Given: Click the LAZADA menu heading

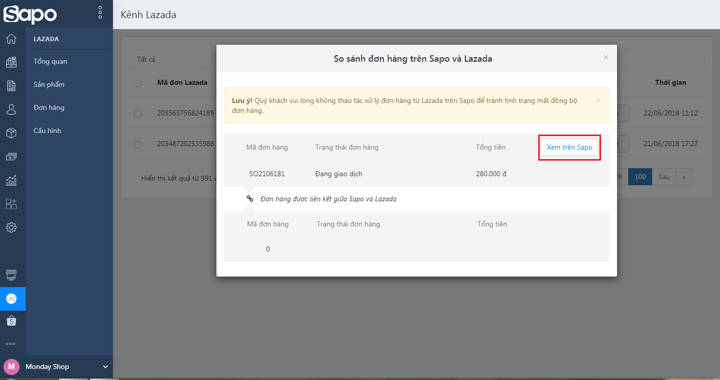Looking at the screenshot, I should [x=46, y=39].
